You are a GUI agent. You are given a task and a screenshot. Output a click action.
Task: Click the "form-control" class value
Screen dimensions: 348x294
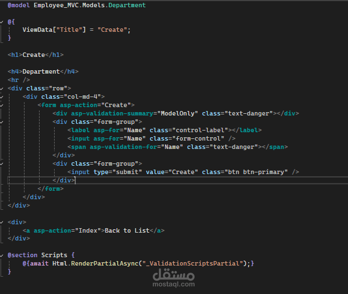[198, 138]
